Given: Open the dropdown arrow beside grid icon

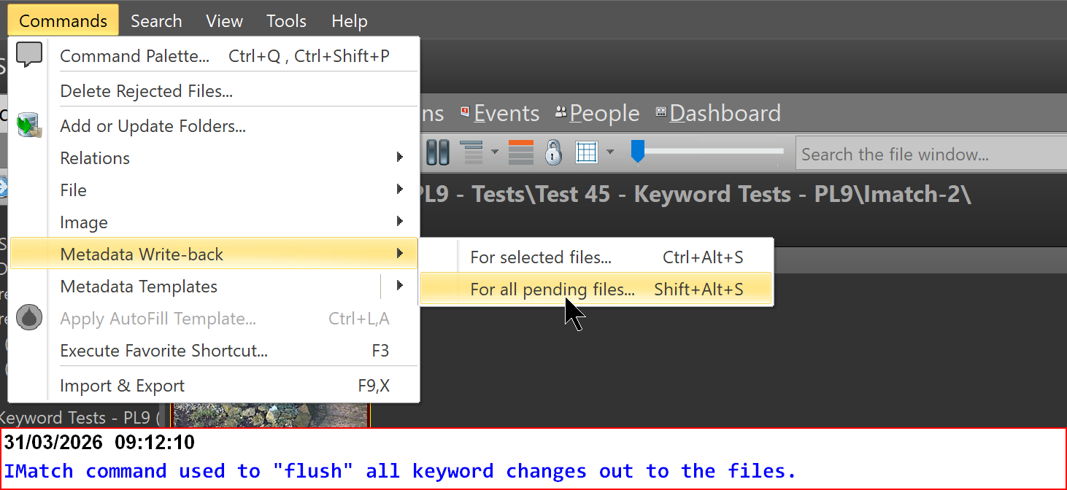Looking at the screenshot, I should coord(609,152).
